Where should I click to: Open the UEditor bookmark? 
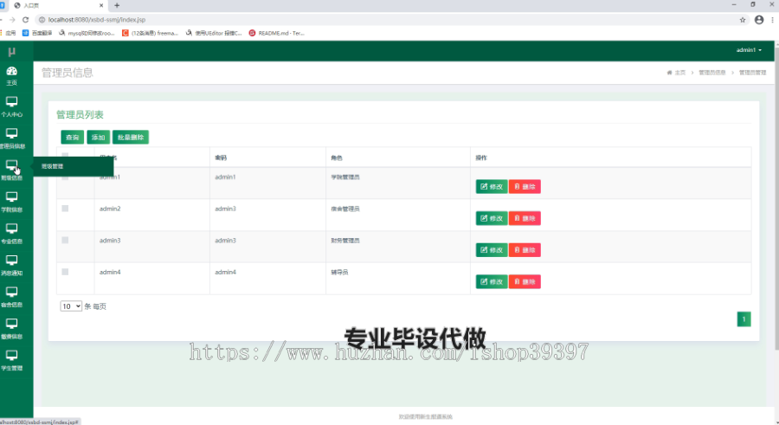coord(214,33)
